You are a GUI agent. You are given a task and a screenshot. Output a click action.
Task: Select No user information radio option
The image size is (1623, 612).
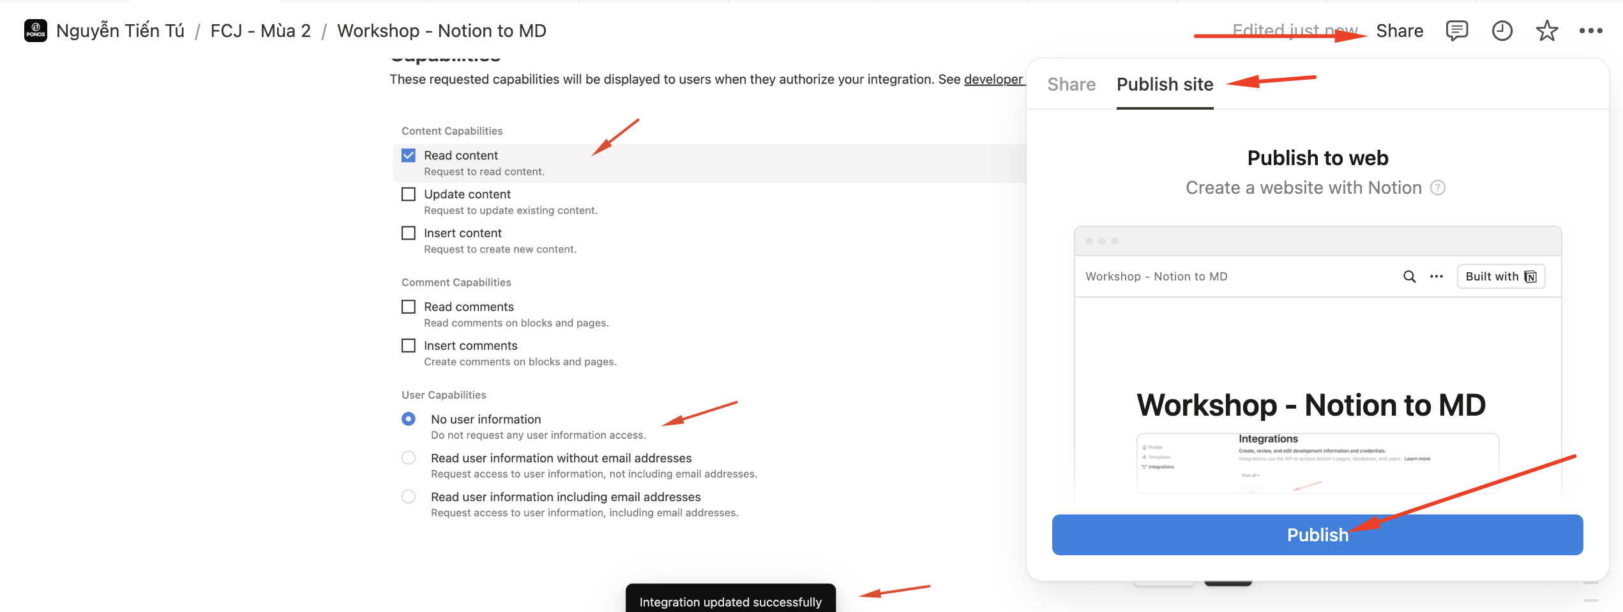tap(409, 419)
